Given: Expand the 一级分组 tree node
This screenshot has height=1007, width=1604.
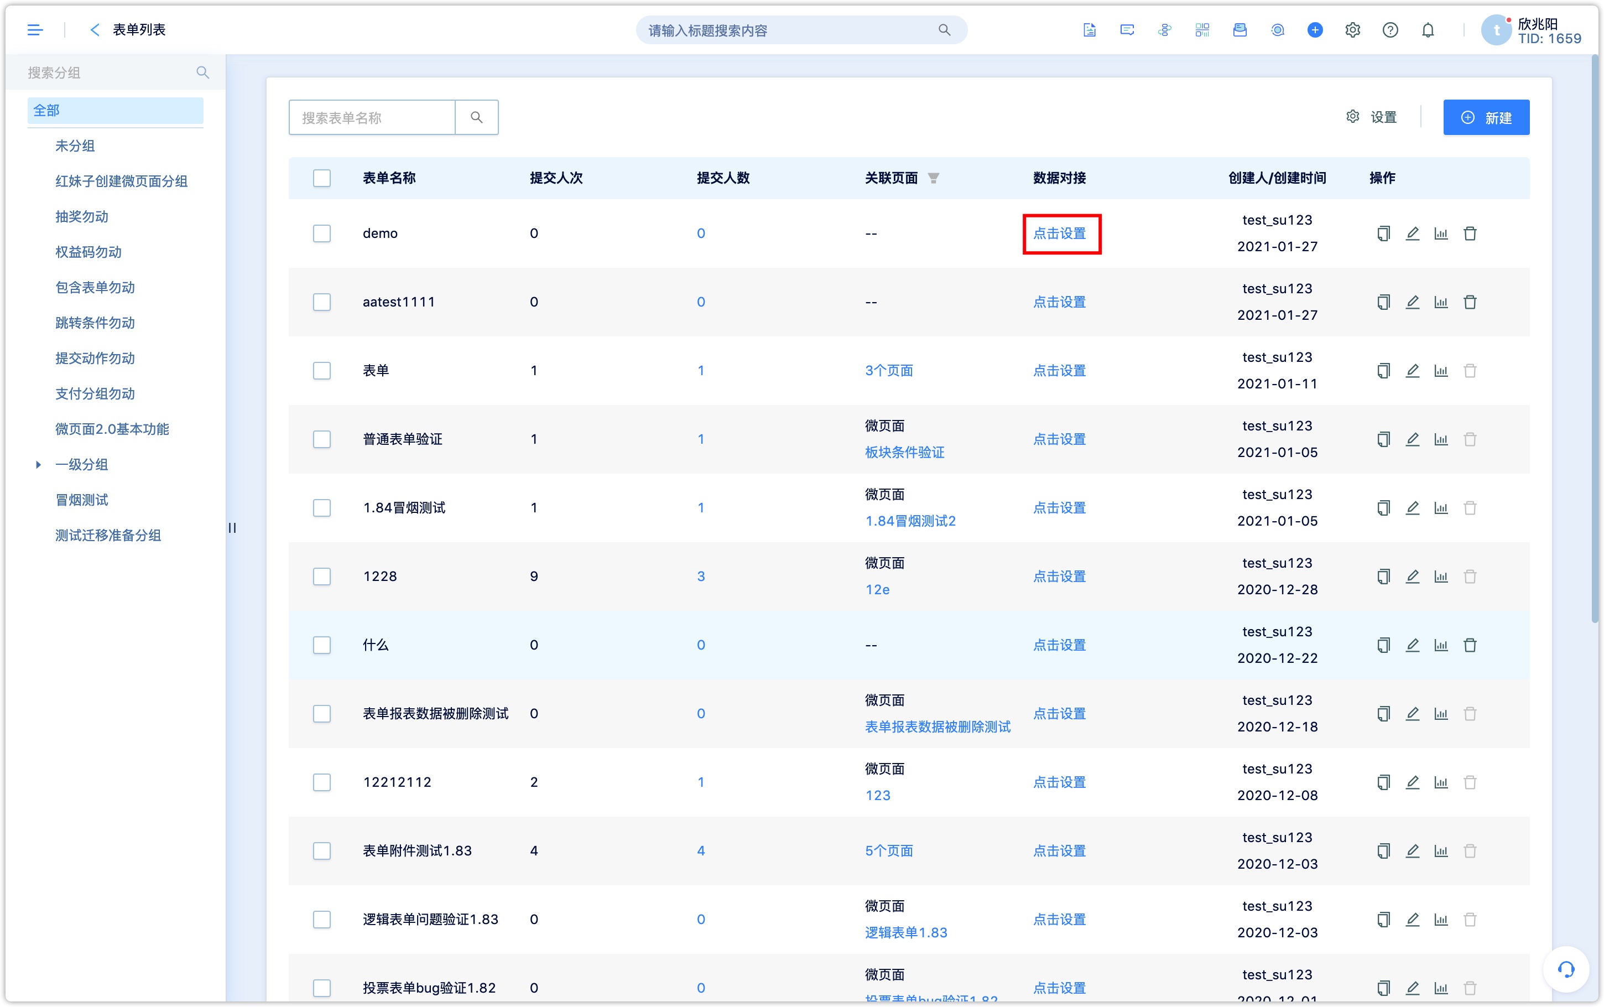Looking at the screenshot, I should [38, 464].
